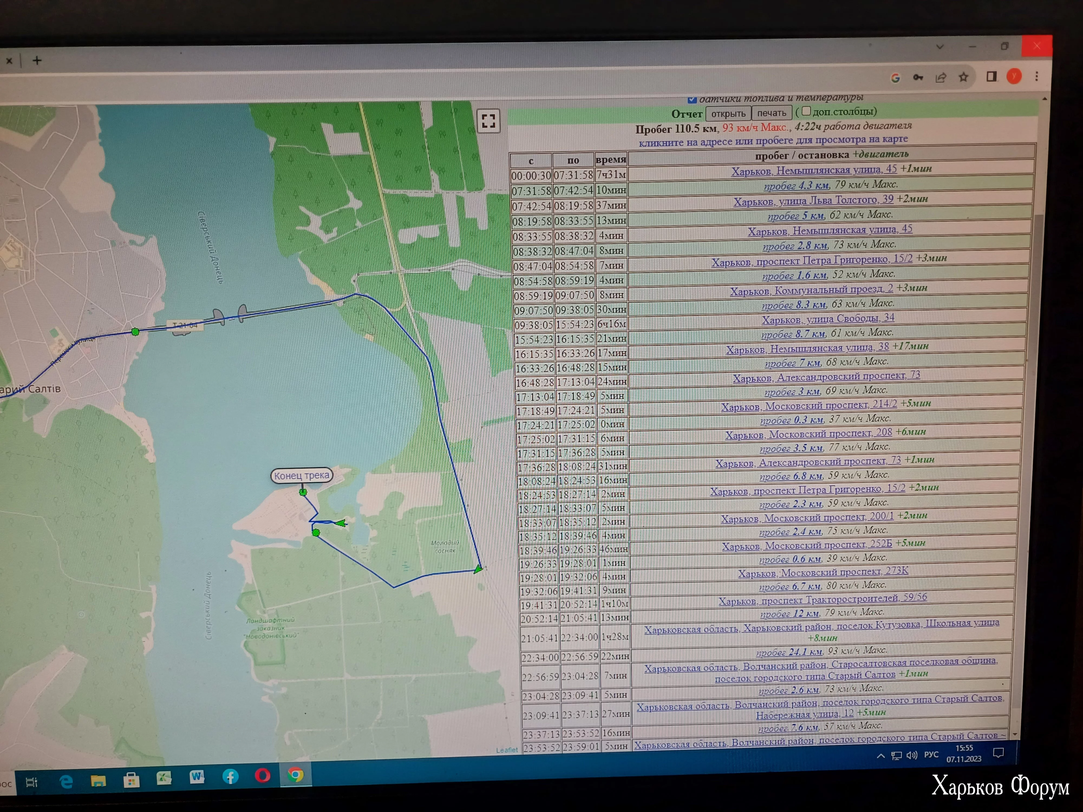Open the Московский проспект, 252Б link
Screen dimensions: 1083x812
tap(807, 545)
